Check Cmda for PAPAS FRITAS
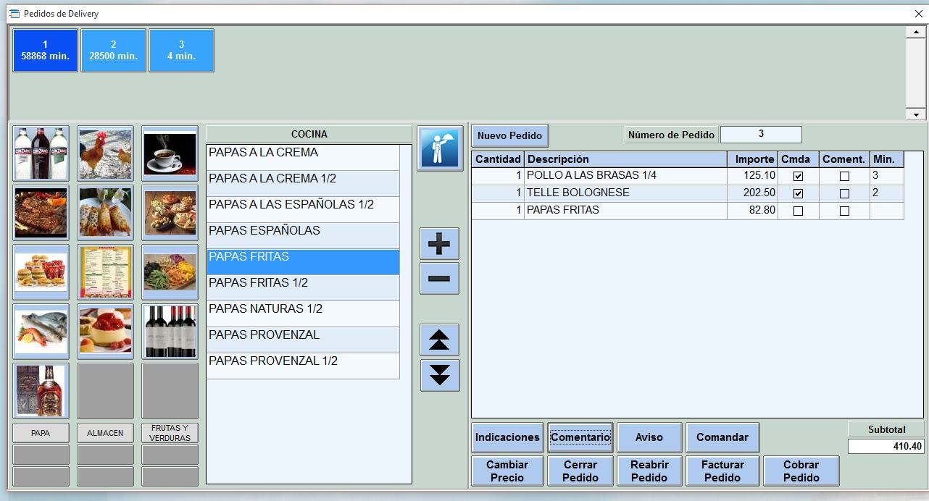929x501 pixels. tap(798, 211)
